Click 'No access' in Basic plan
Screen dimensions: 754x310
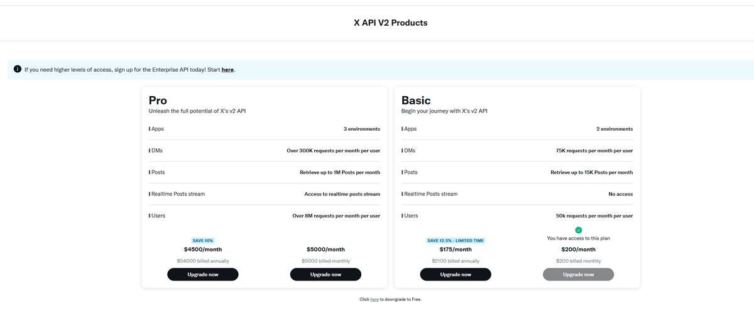(621, 194)
